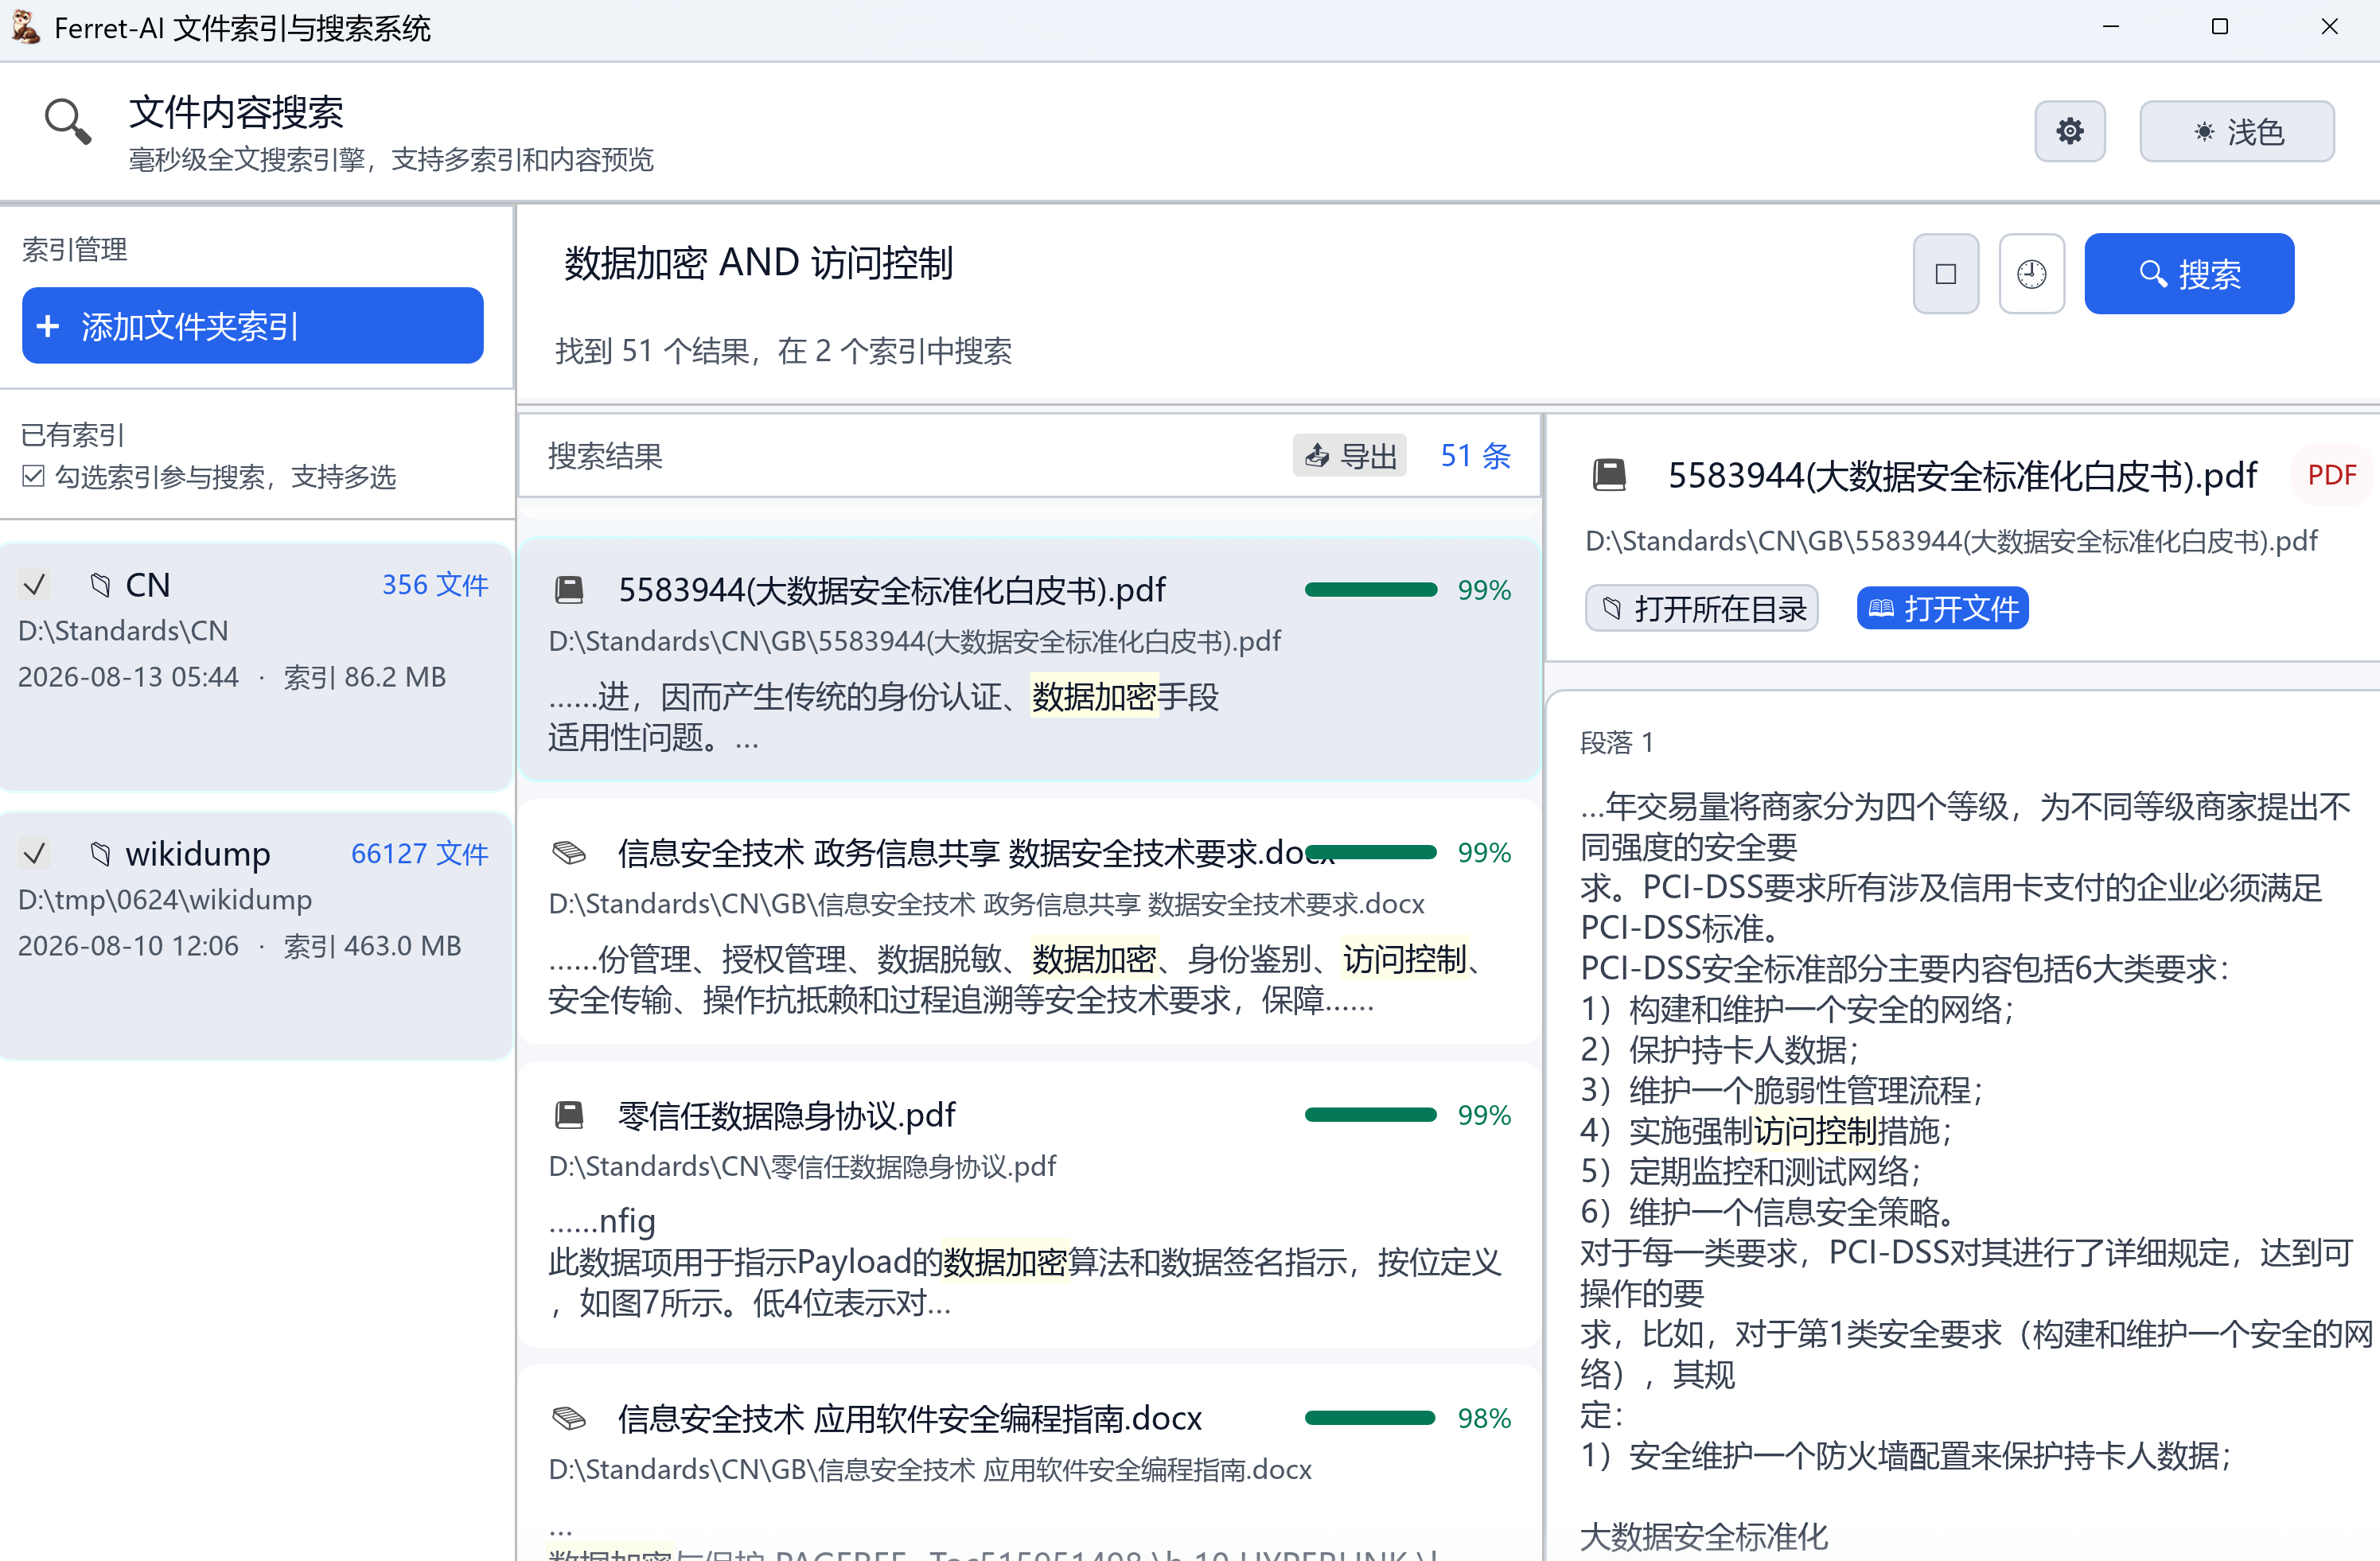Click the D:\Standards\CN index path
Screen dimensions: 2380x1561
coord(123,631)
